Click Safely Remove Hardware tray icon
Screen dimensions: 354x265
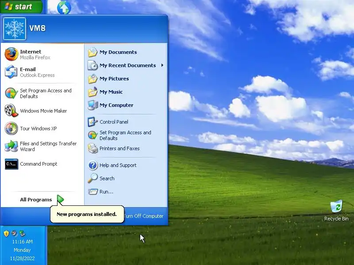tap(22, 234)
